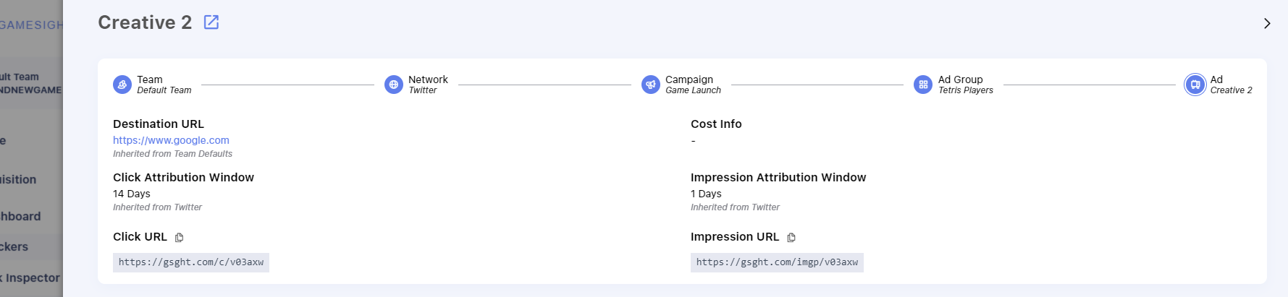Copy the Click URL to clipboard
This screenshot has width=1288, height=297.
point(180,238)
